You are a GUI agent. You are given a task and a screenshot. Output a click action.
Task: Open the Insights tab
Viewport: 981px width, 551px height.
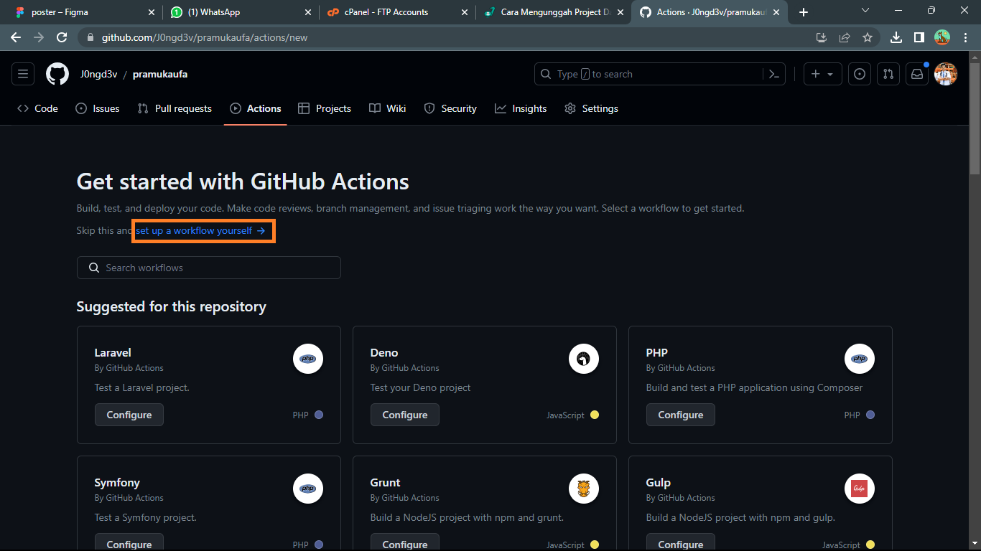[x=521, y=108]
